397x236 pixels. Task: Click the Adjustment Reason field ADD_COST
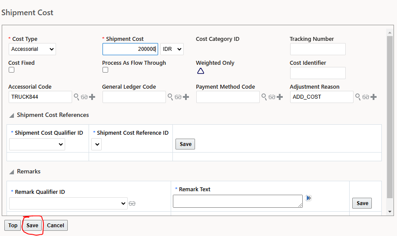[x=322, y=97]
